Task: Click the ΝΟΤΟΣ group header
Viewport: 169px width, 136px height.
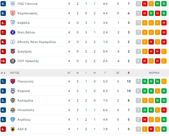Action: [x=15, y=73]
